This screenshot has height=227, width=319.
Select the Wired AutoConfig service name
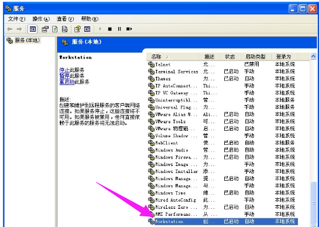point(176,200)
